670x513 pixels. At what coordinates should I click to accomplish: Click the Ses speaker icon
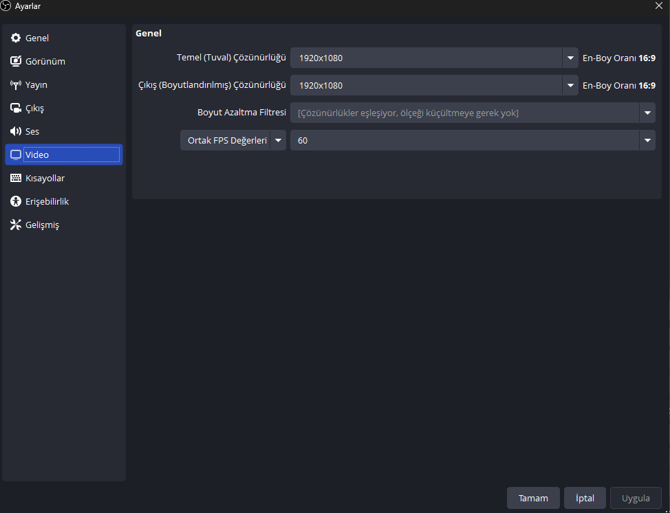(16, 131)
